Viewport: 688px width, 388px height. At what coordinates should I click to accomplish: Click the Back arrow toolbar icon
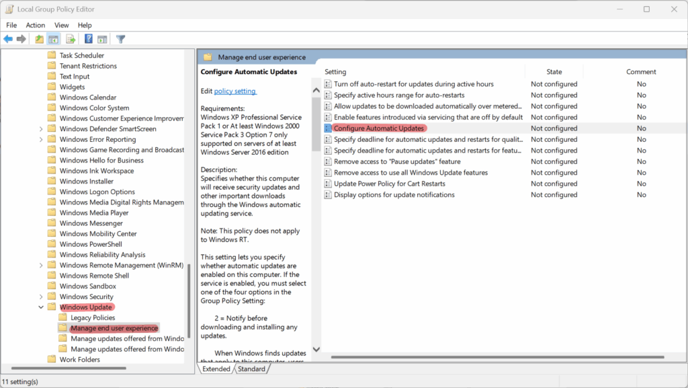pos(8,39)
